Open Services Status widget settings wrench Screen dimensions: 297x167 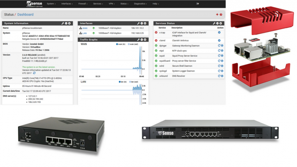214,23
